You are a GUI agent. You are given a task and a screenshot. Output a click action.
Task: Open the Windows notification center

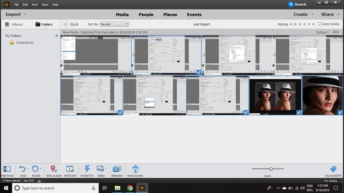point(336,188)
